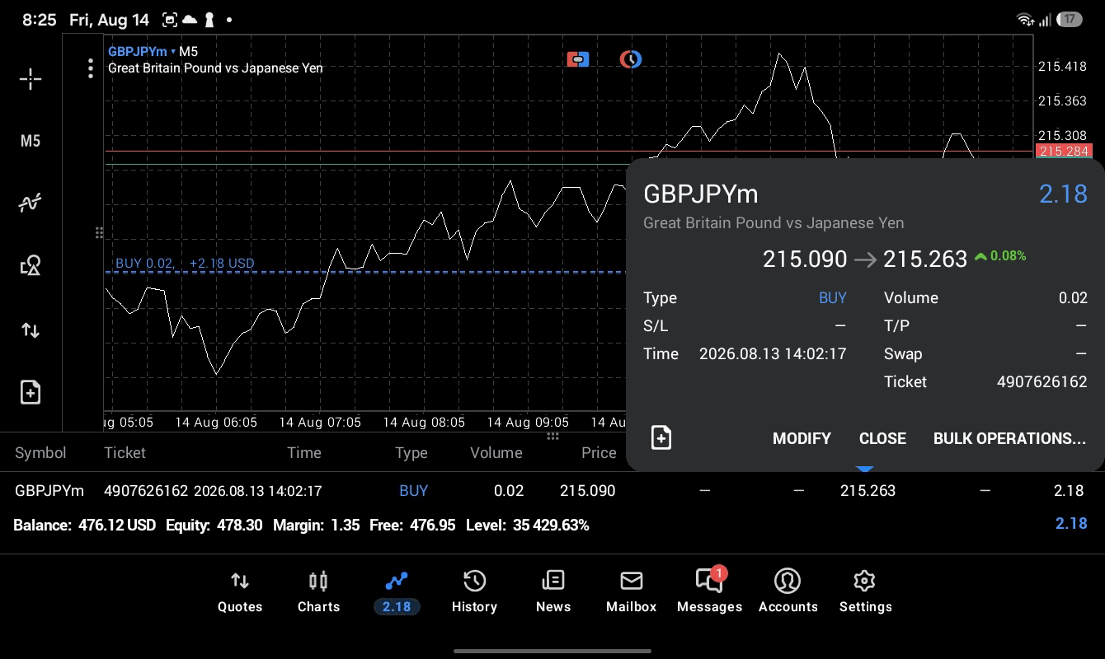Image resolution: width=1105 pixels, height=659 pixels.
Task: Open the three-dot chart menu
Action: [91, 68]
